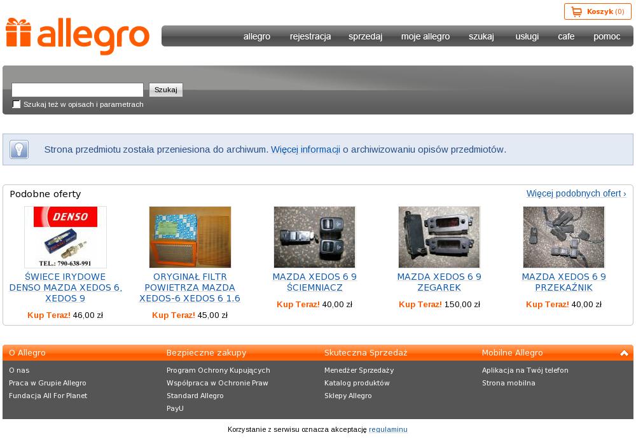Image resolution: width=636 pixels, height=442 pixels.
Task: Click the Podobne oferty heading
Action: coord(45,194)
